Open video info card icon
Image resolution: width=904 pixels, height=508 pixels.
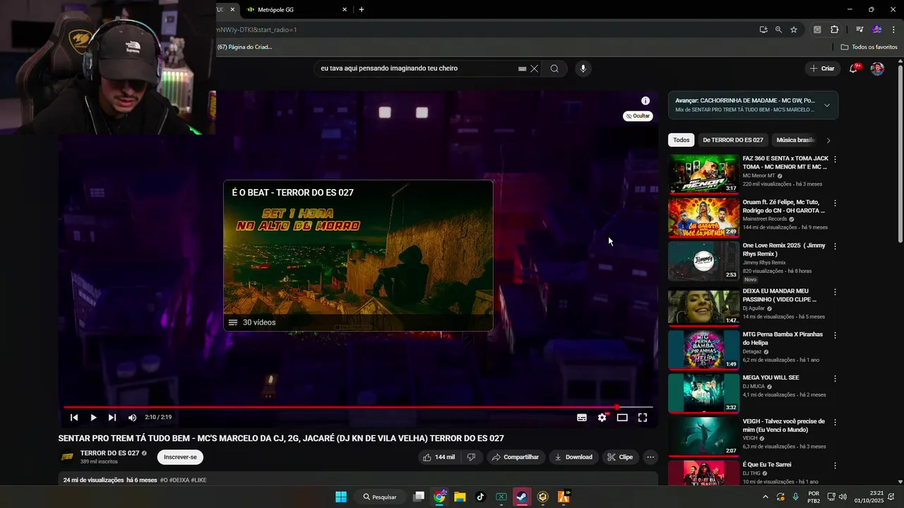coord(646,101)
